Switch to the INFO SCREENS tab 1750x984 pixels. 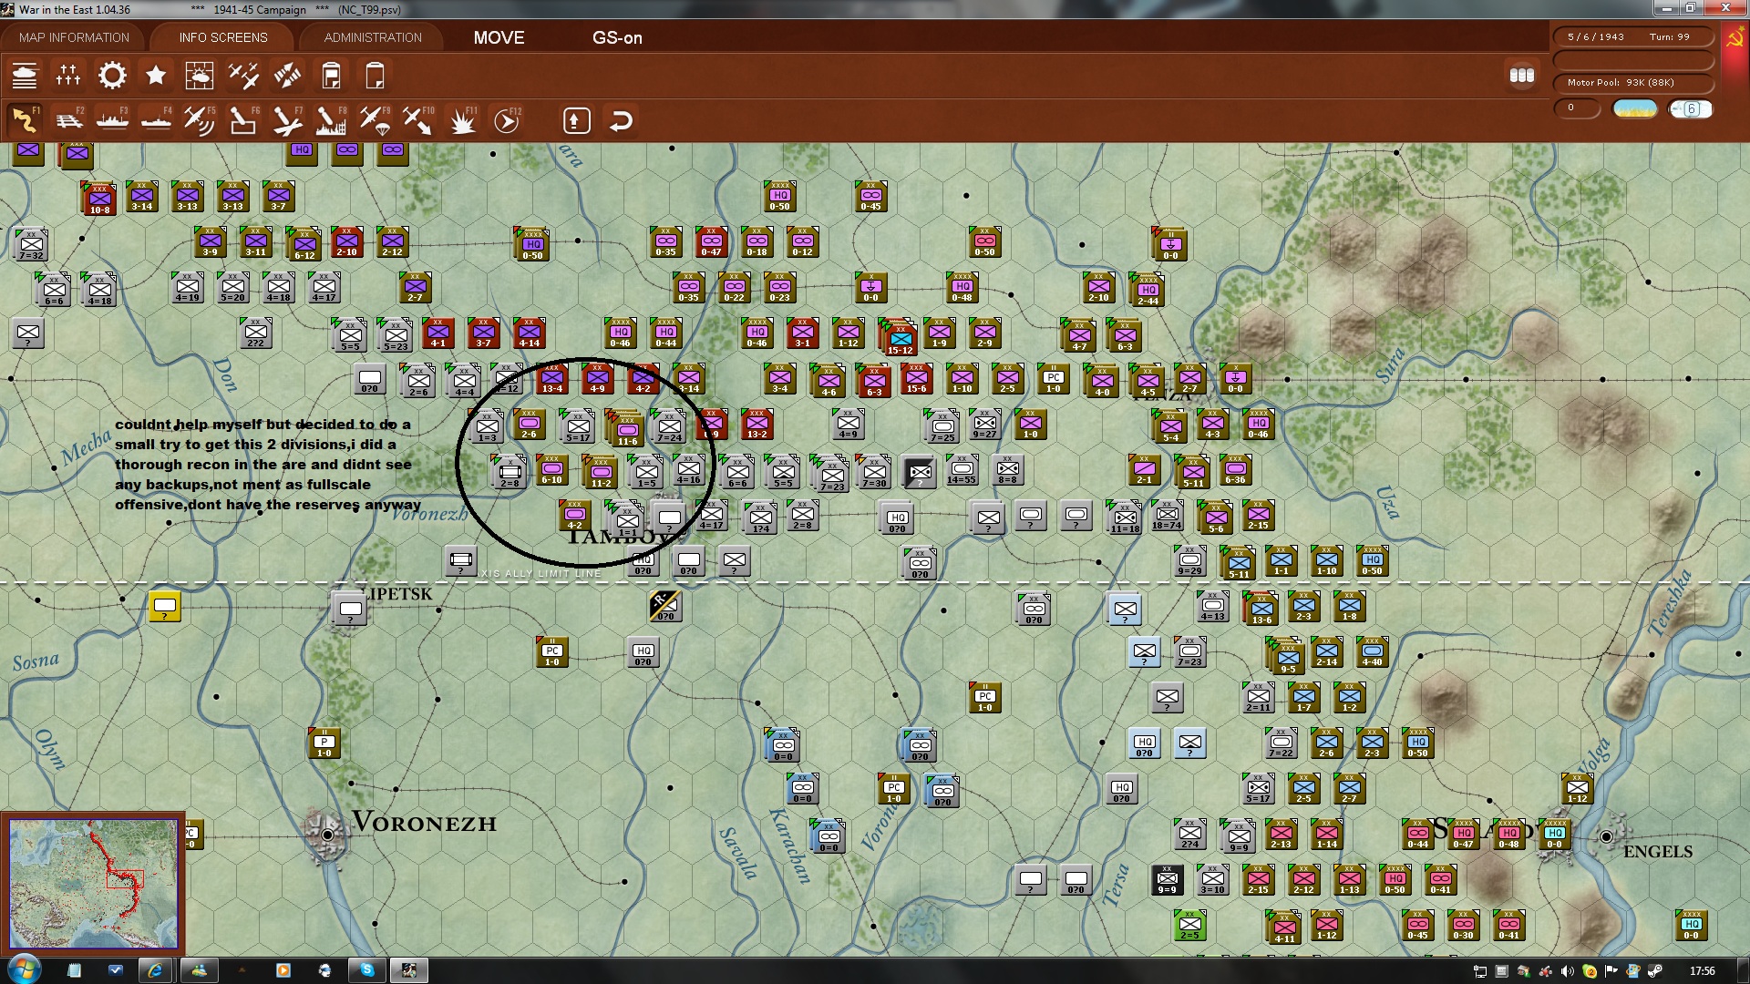click(223, 37)
